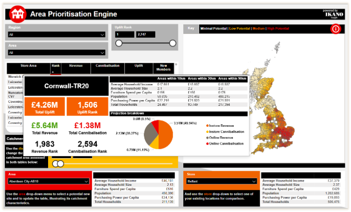This screenshot has height=212, width=351.
Task: Click the £4.26M Total Uplift card
Action: pos(45,106)
